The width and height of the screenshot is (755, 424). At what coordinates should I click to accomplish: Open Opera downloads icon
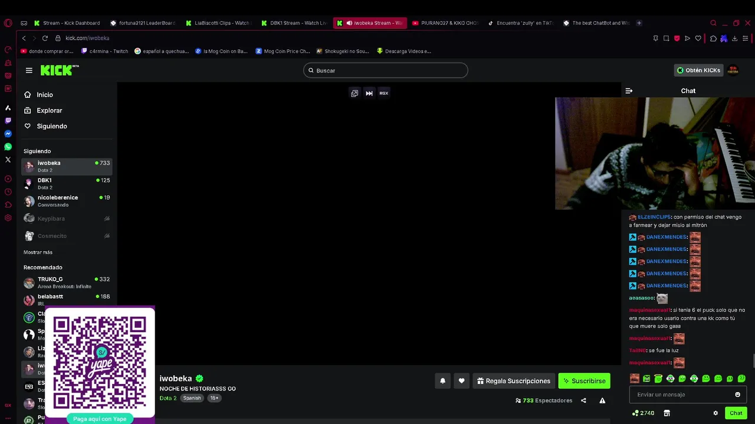click(x=734, y=38)
